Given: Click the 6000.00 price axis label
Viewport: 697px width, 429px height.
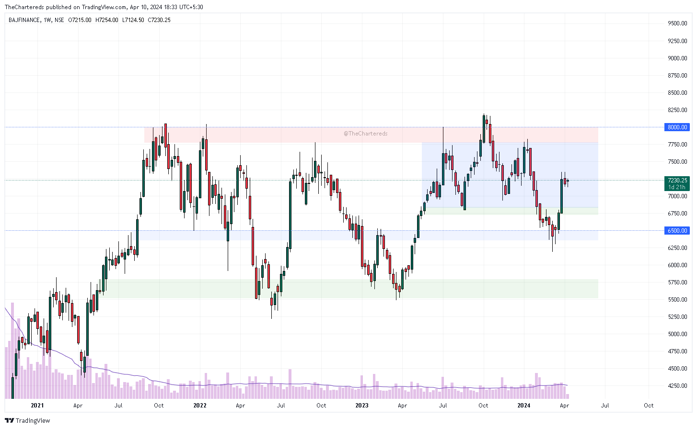Looking at the screenshot, I should 677,265.
